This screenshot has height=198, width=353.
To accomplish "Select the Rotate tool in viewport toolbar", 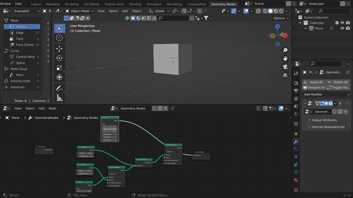I will [60, 58].
